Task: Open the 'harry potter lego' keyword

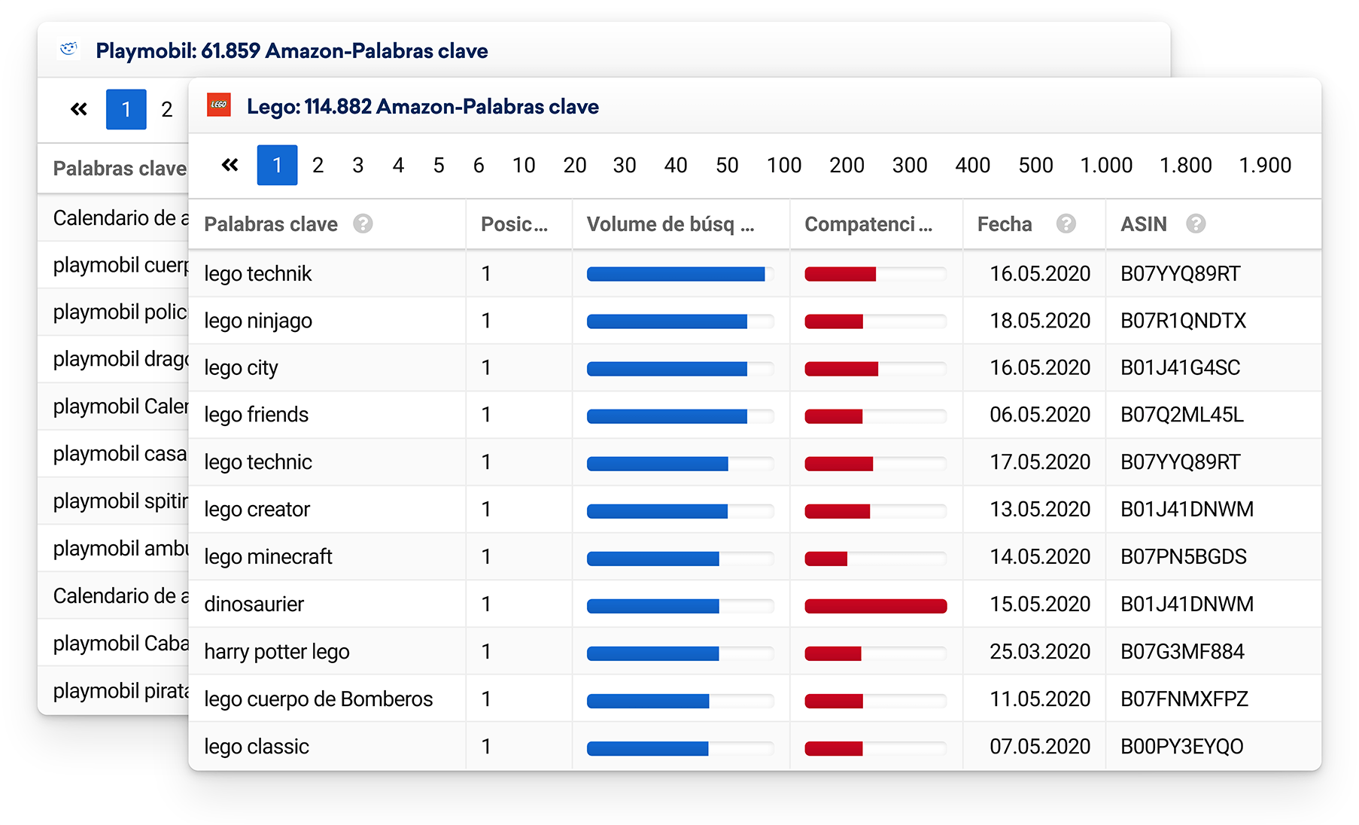Action: [276, 651]
